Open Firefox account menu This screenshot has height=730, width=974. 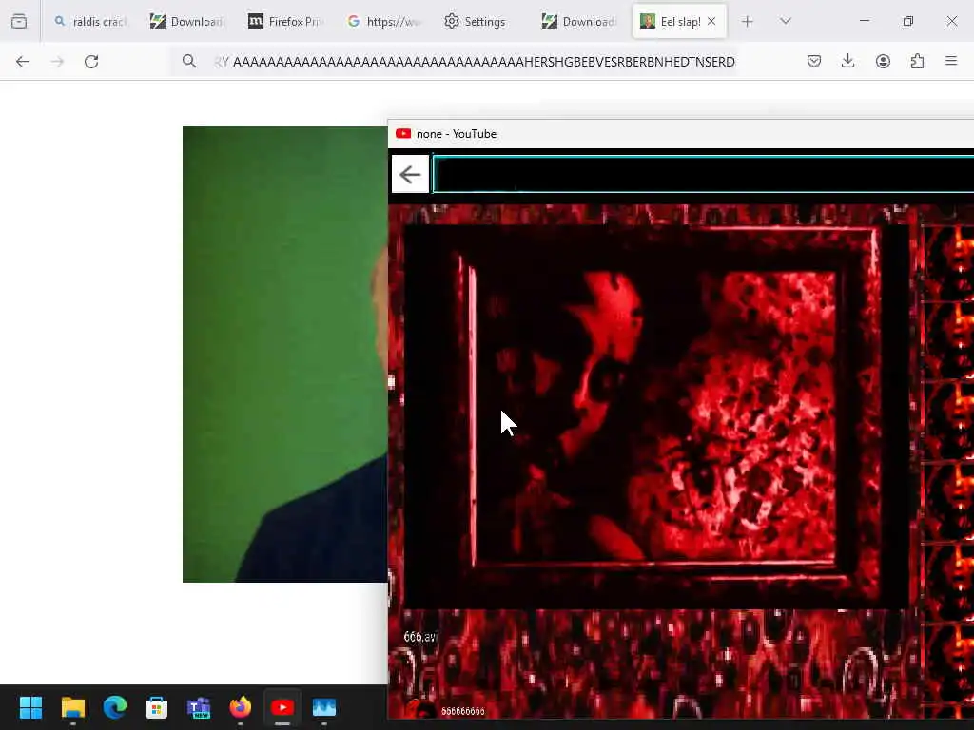883,62
